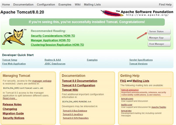Image resolution: width=176 pixels, height=125 pixels.
Task: Click the $CATALINA_HOME/conf/tomcat-users.xml path text
Action: coord(23,88)
